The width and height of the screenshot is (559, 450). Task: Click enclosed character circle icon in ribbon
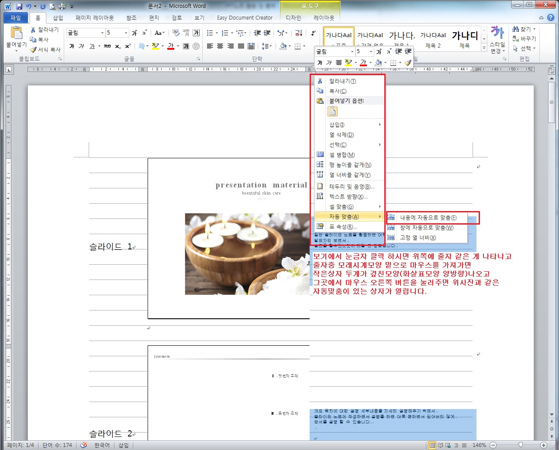pos(196,46)
